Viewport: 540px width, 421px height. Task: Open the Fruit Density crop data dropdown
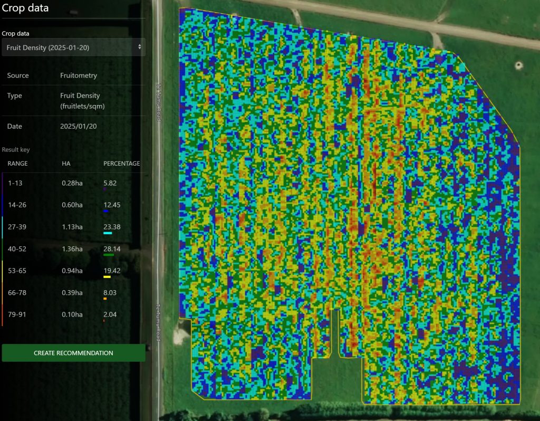(73, 47)
